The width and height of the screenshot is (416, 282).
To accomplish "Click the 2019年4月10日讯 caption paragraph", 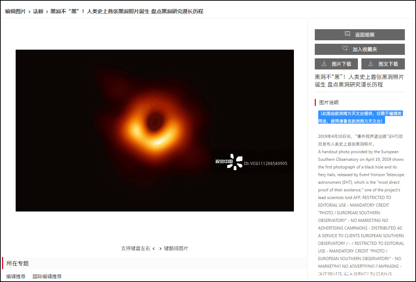I will pyautogui.click(x=360, y=140).
